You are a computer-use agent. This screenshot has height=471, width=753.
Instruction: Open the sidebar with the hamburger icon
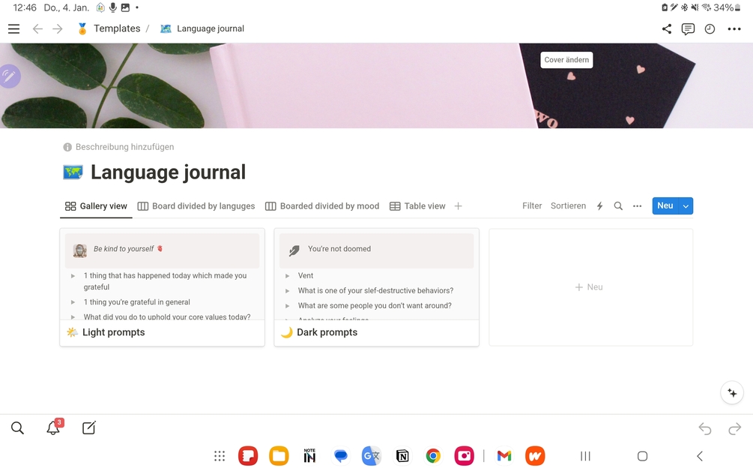13,28
